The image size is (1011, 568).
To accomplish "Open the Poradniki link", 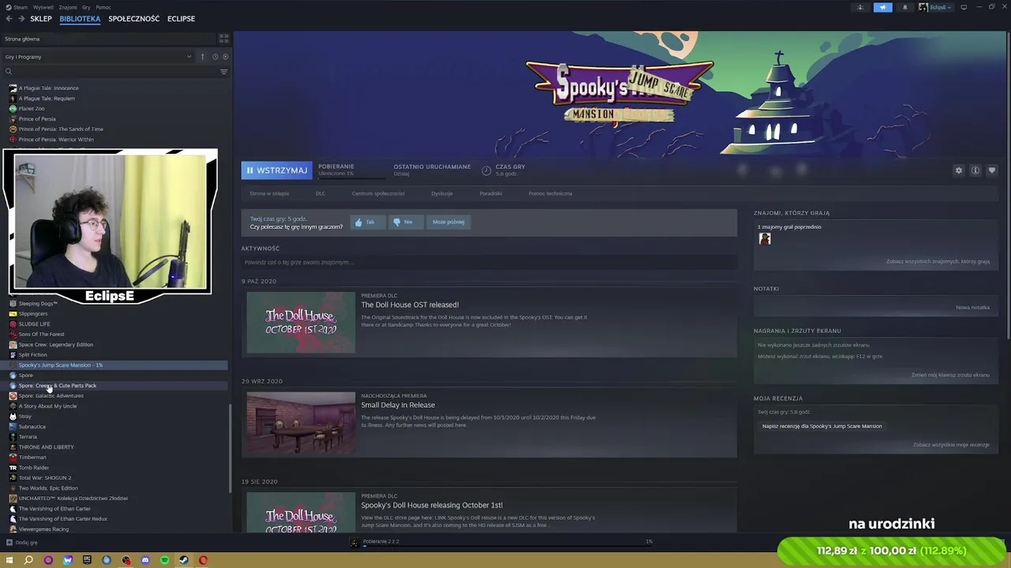I will pyautogui.click(x=490, y=193).
